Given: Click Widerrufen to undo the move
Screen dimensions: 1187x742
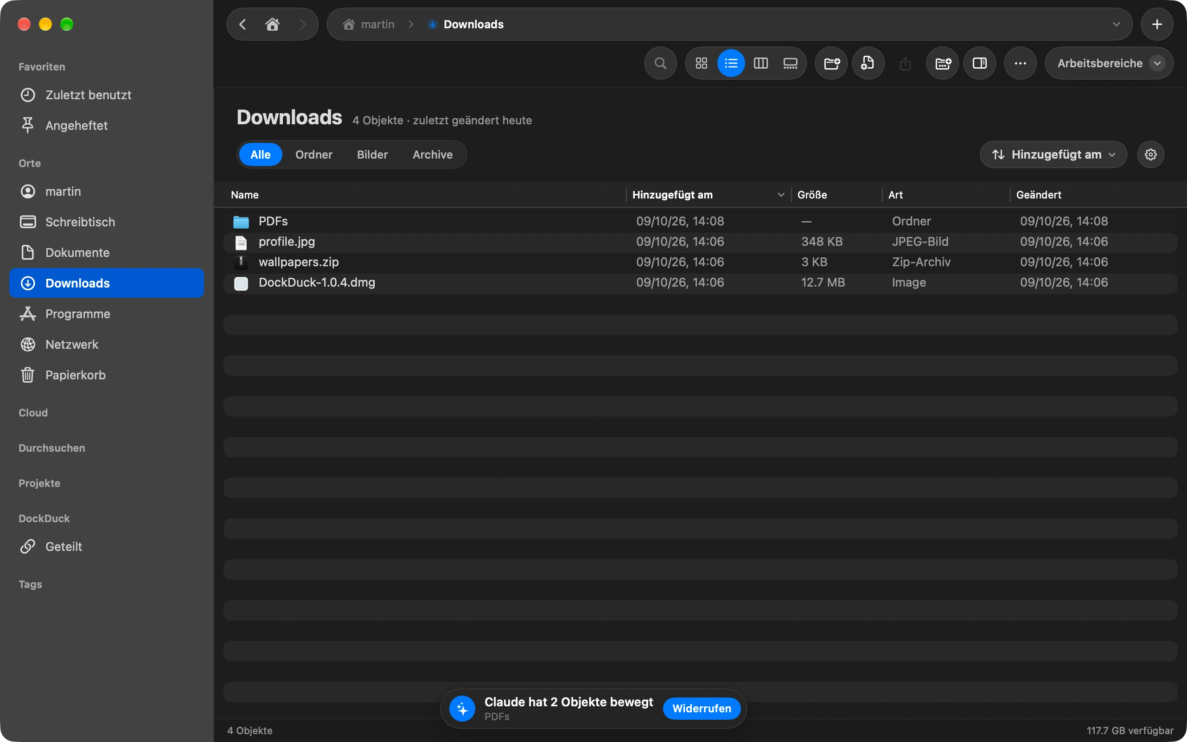Looking at the screenshot, I should (x=702, y=708).
